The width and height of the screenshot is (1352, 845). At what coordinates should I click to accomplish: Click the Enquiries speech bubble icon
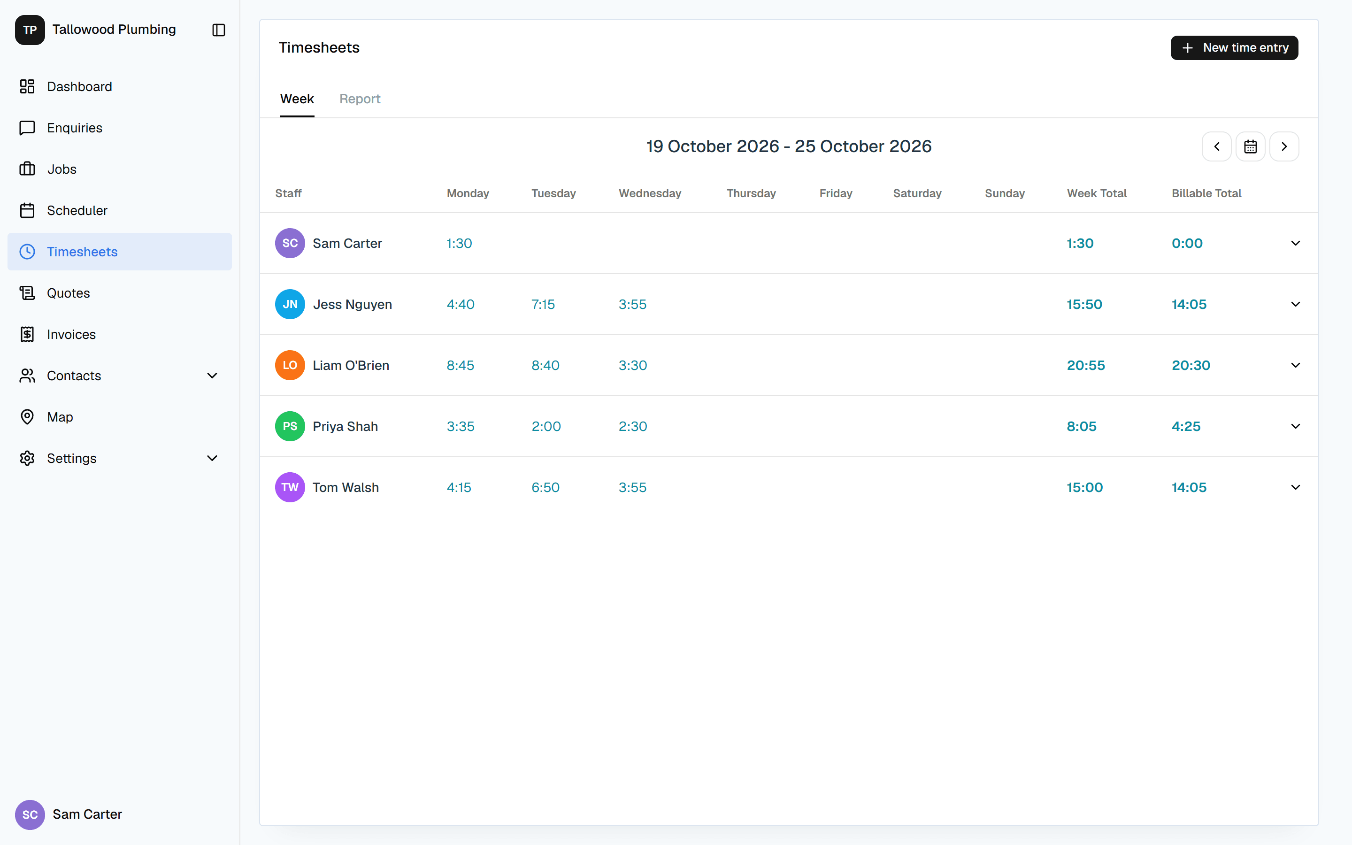pyautogui.click(x=27, y=128)
